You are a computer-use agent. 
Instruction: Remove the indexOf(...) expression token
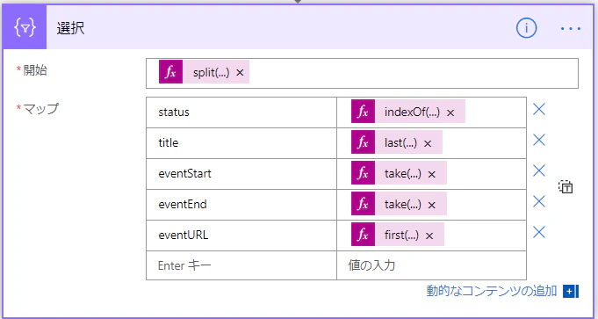(x=450, y=112)
